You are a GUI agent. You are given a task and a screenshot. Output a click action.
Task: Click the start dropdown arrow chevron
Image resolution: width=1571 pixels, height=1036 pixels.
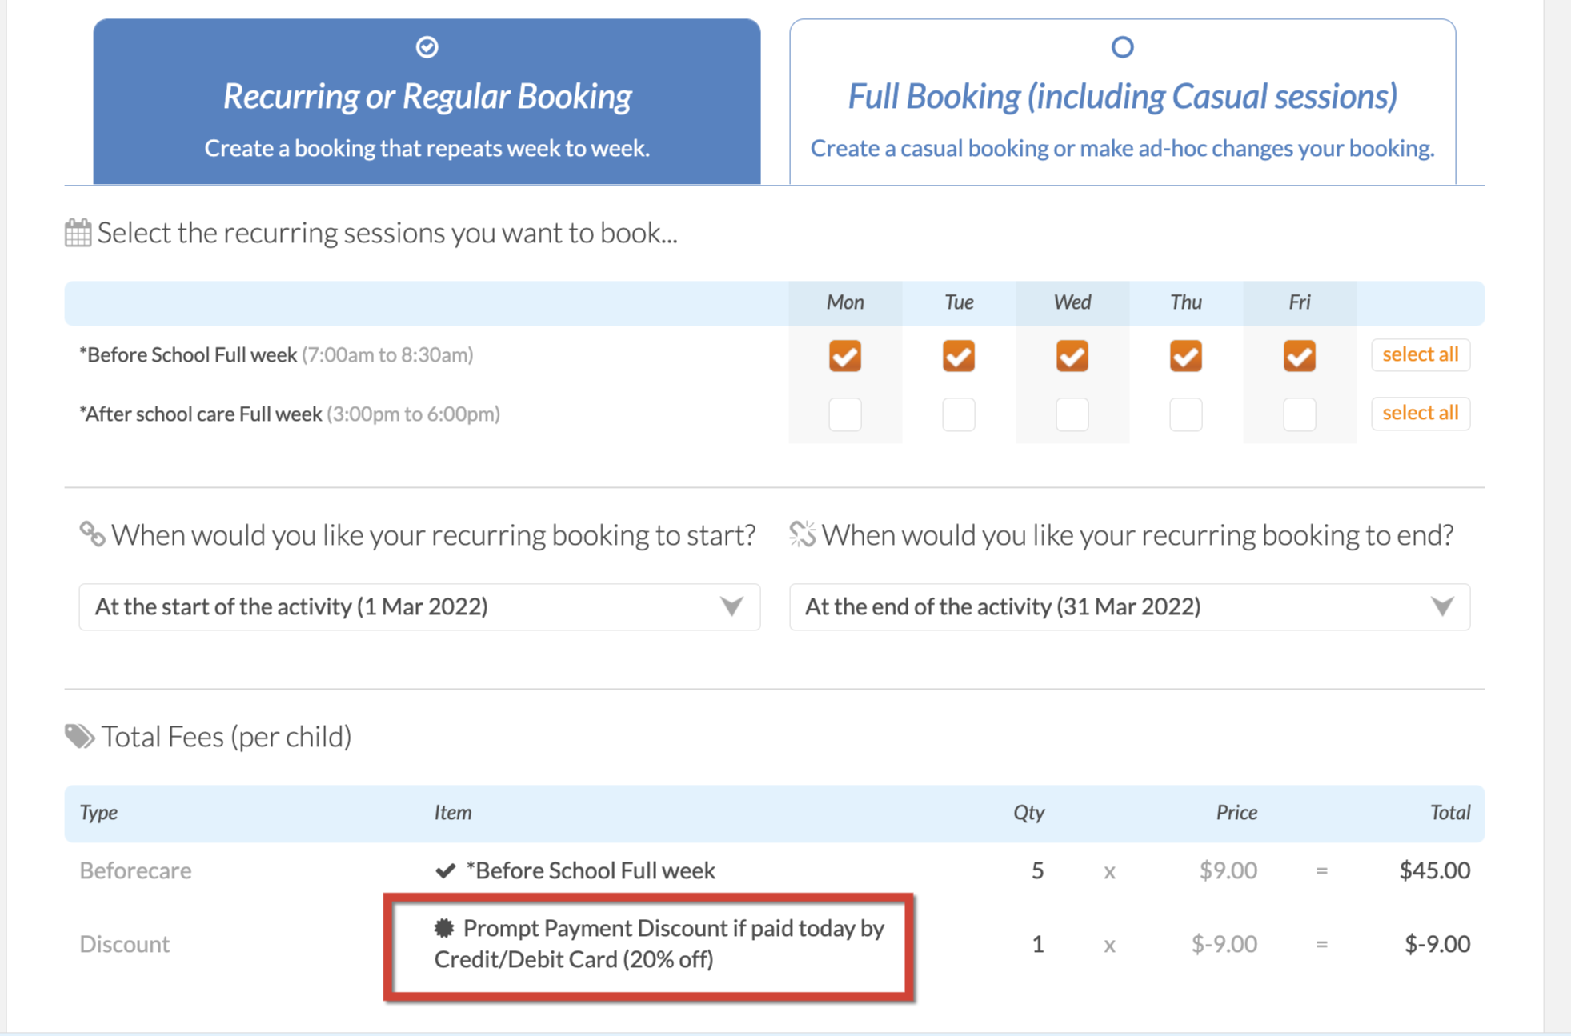coord(731,606)
